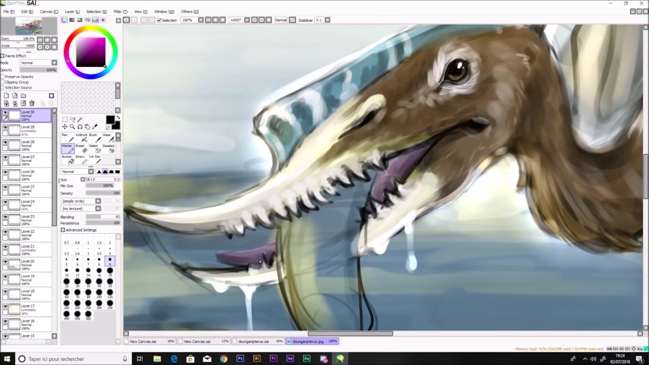Image resolution: width=649 pixels, height=365 pixels.
Task: Select the AirBrush tool
Action: tap(81, 138)
